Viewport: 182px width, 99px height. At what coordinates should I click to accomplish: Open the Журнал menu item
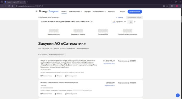pyautogui.click(x=111, y=12)
